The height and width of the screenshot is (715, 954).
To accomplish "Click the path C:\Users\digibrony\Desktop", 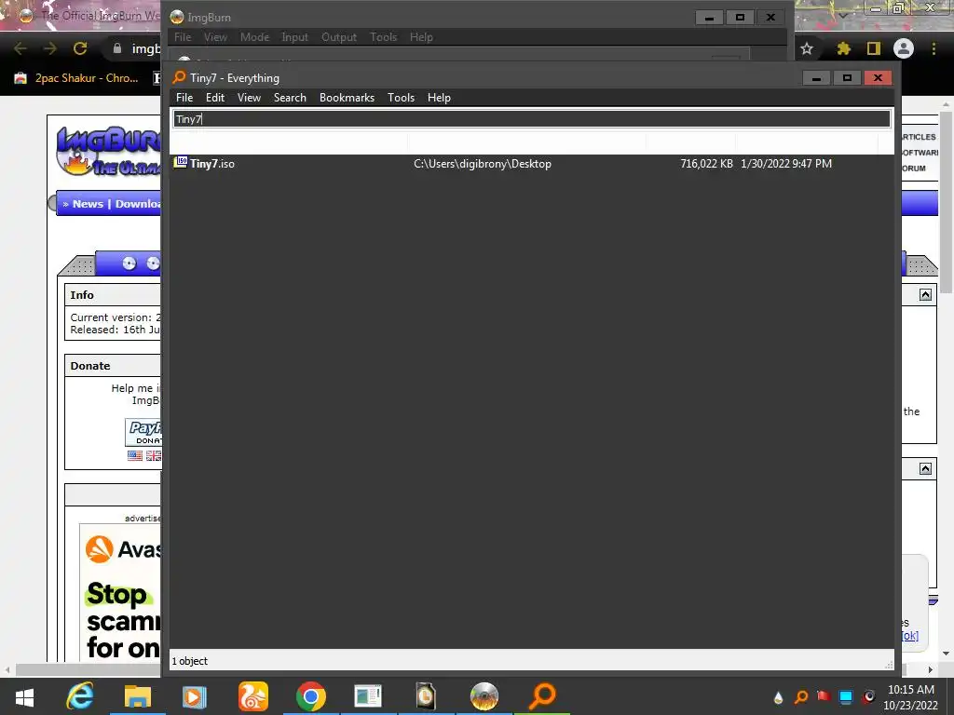I will click(x=483, y=164).
